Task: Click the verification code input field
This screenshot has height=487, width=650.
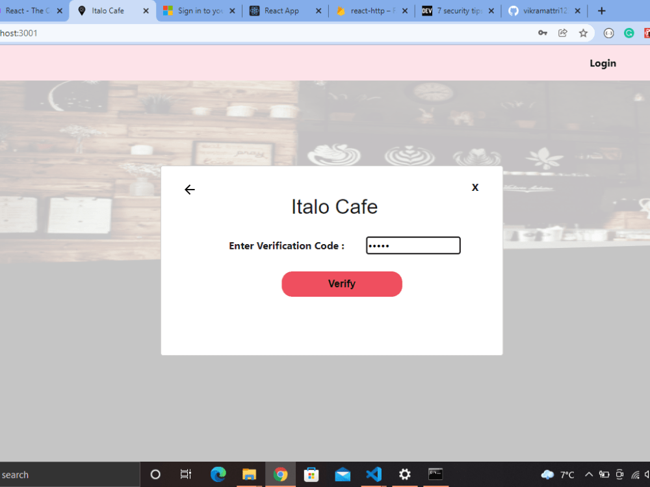Action: click(x=413, y=245)
